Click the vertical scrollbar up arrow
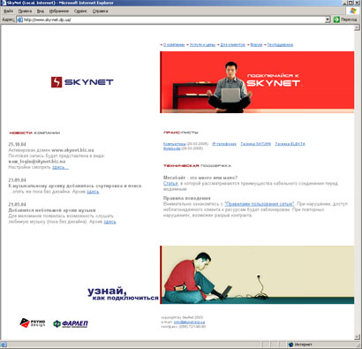Viewport: 362px width, 349px height. point(358,28)
